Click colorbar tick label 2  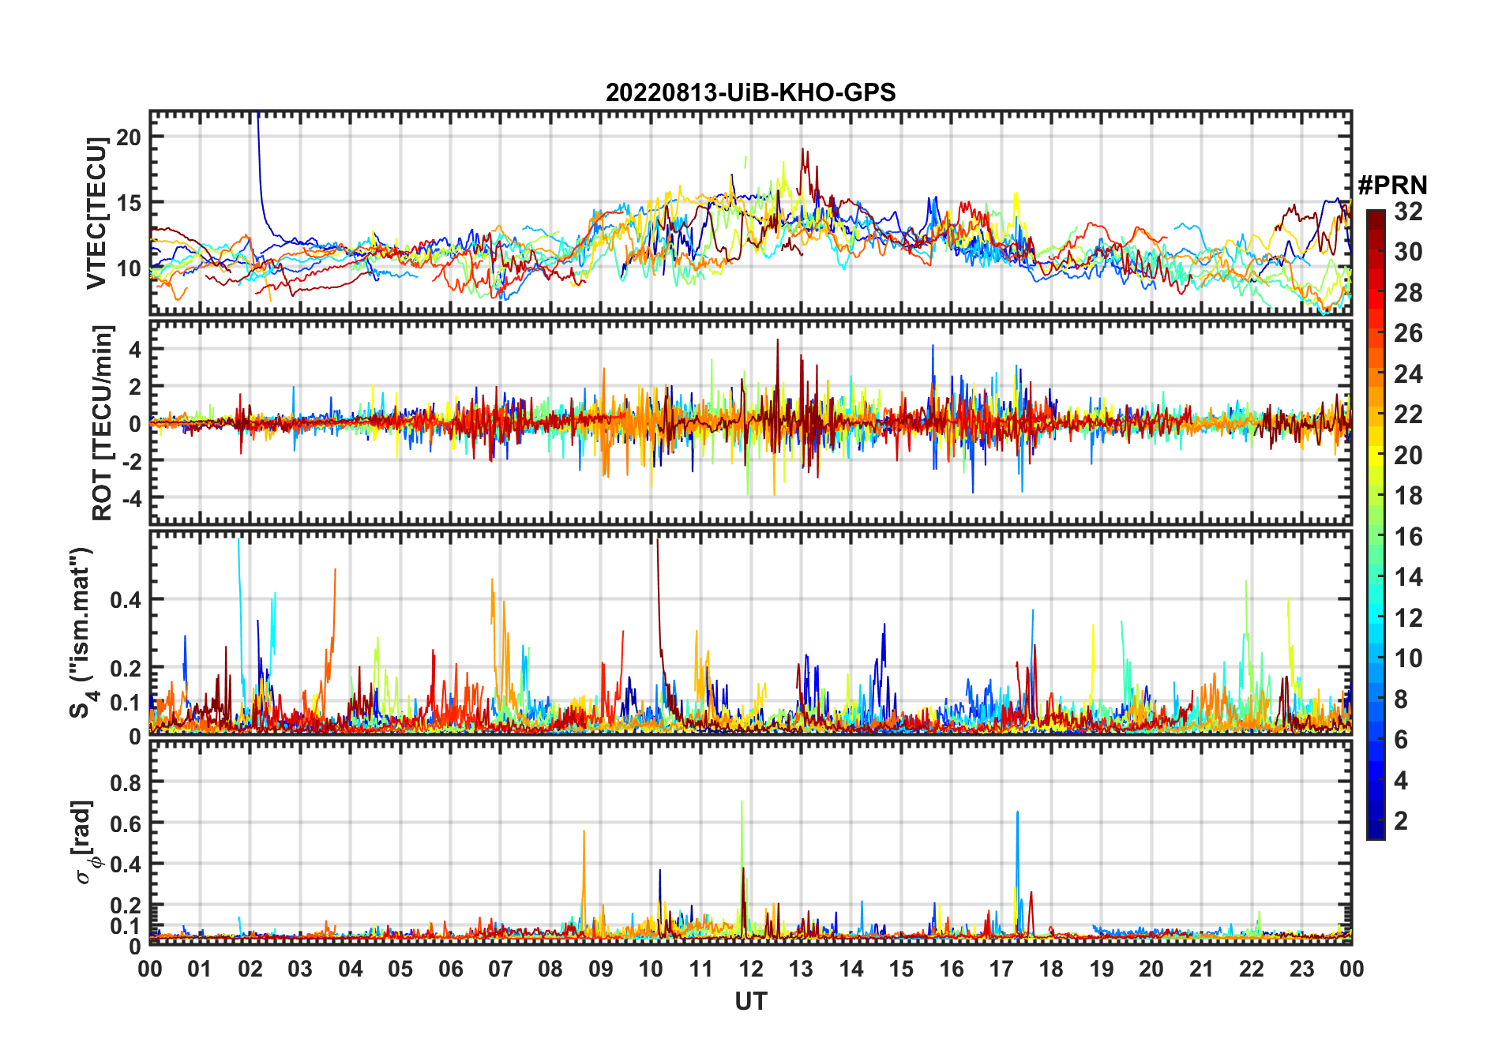click(x=1401, y=821)
